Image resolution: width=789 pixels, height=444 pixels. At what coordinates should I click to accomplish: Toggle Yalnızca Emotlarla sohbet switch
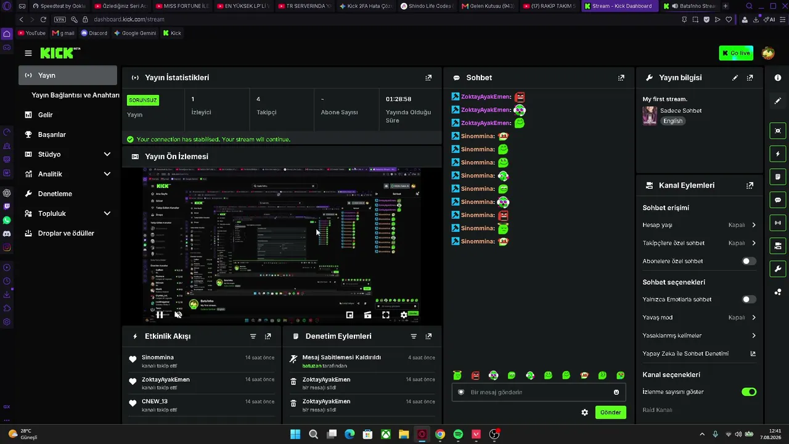pos(749,299)
